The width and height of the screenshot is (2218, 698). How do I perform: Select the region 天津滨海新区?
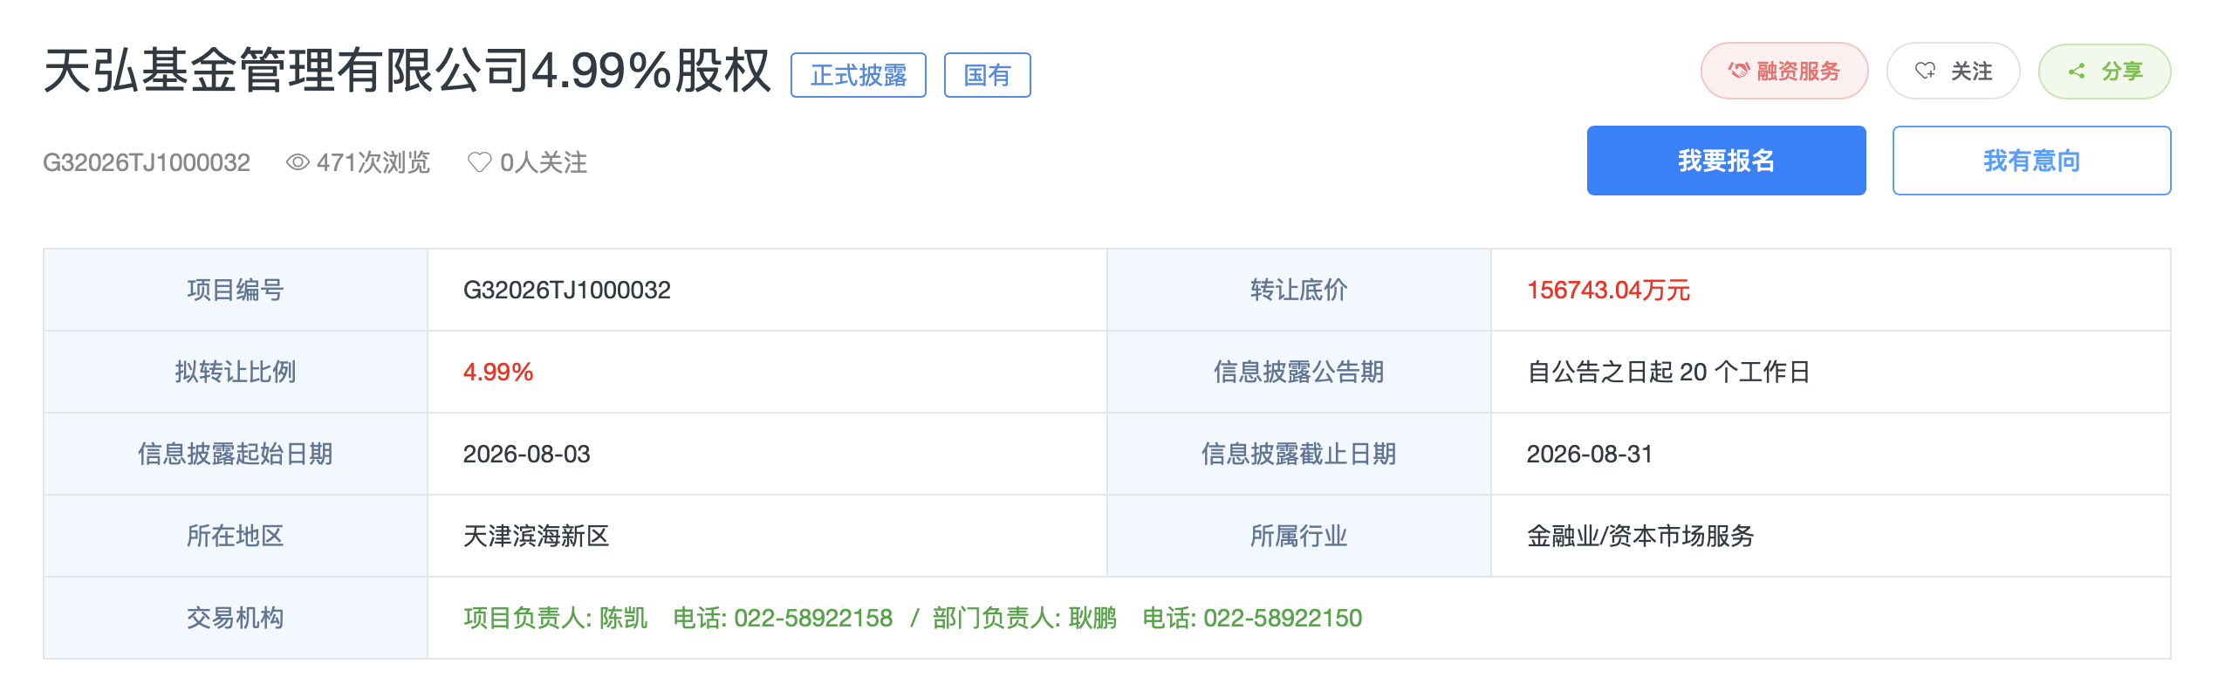click(537, 536)
